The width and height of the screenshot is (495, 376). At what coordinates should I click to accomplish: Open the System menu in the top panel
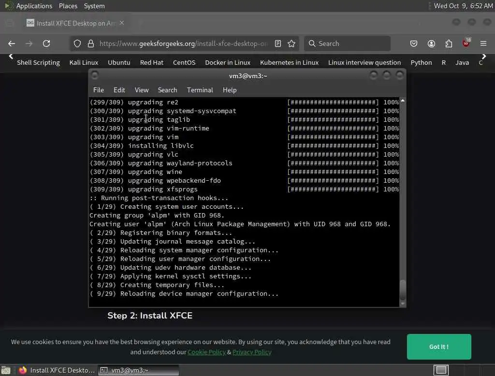[x=94, y=6]
